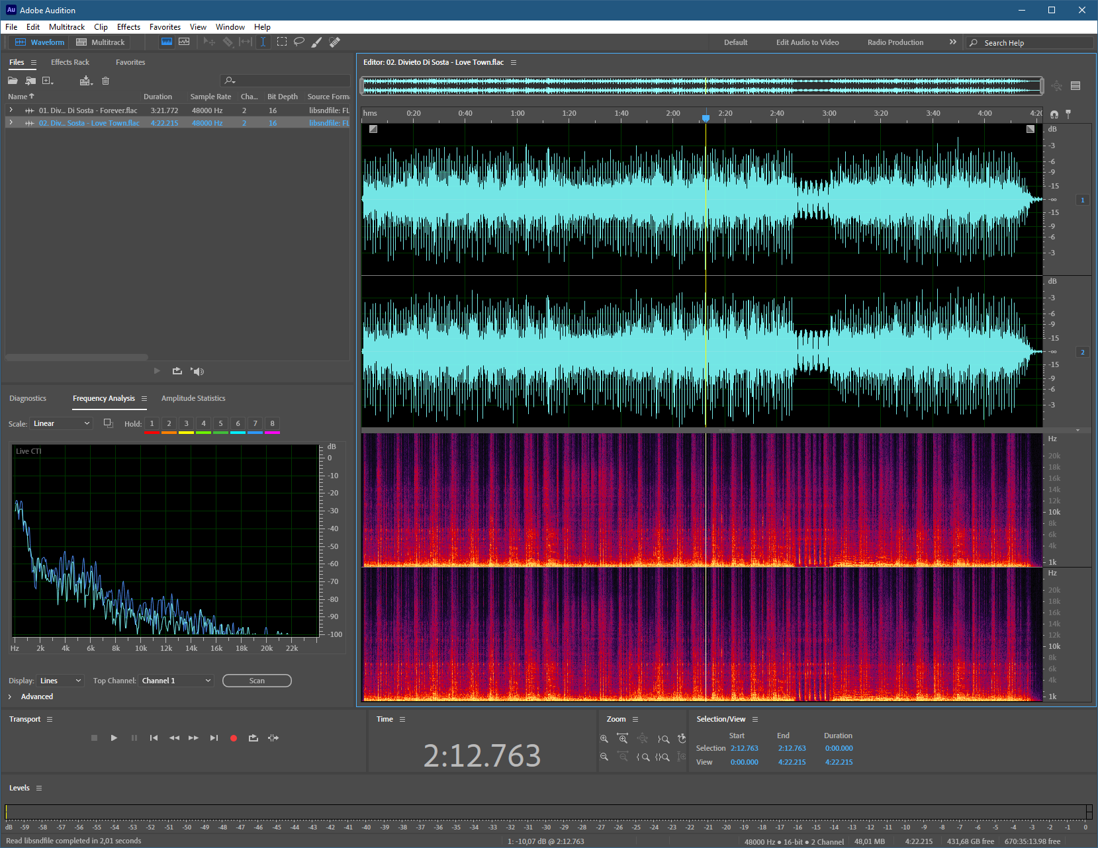Expand the Advanced section
1098x848 pixels.
10,697
